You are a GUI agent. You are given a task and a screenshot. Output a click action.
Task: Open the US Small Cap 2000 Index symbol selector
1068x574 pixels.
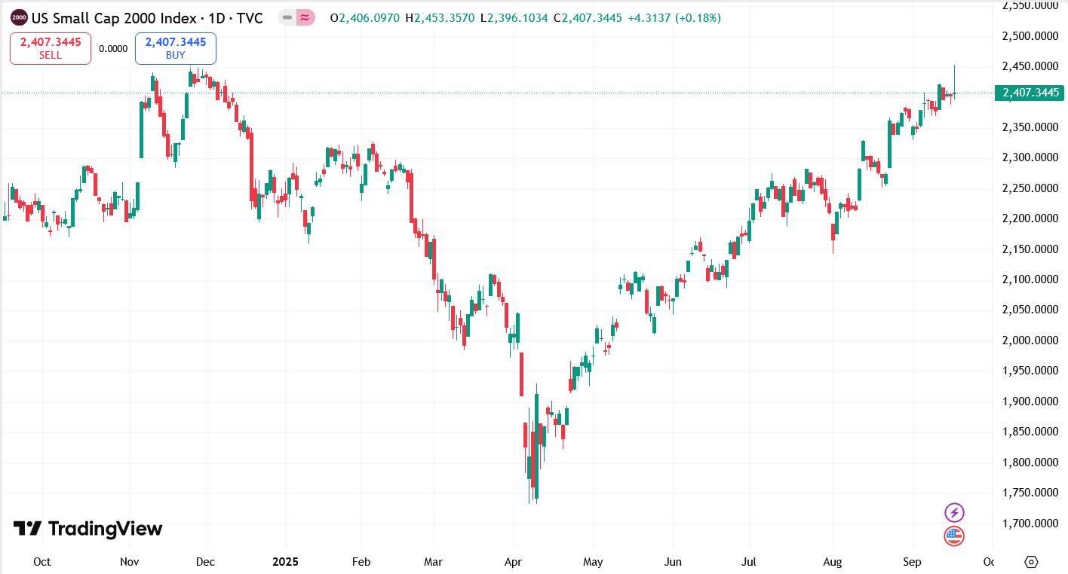[113, 17]
